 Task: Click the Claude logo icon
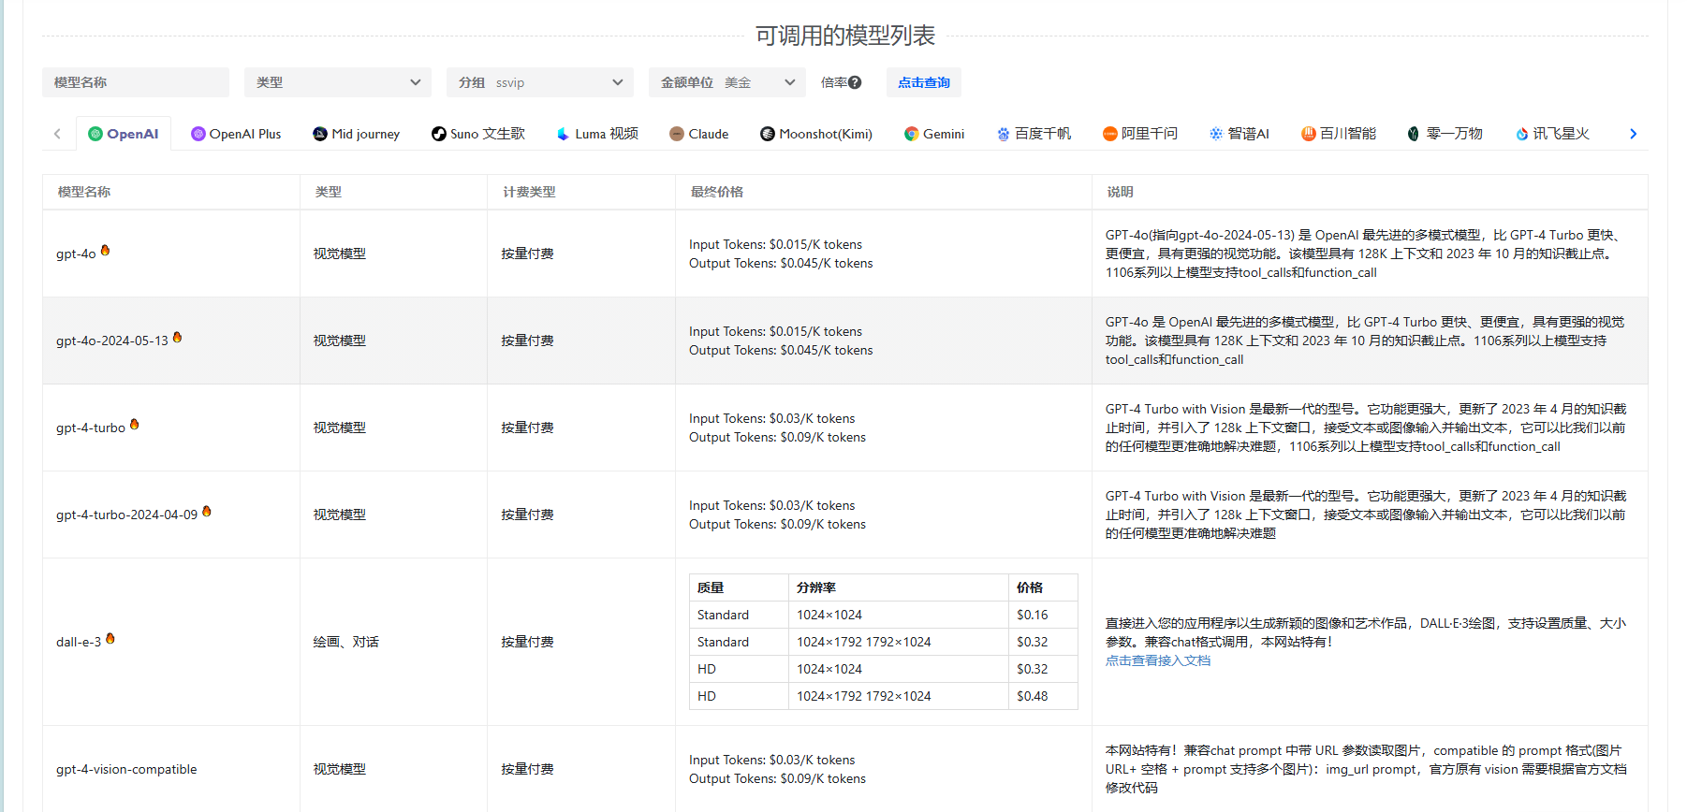coord(677,134)
